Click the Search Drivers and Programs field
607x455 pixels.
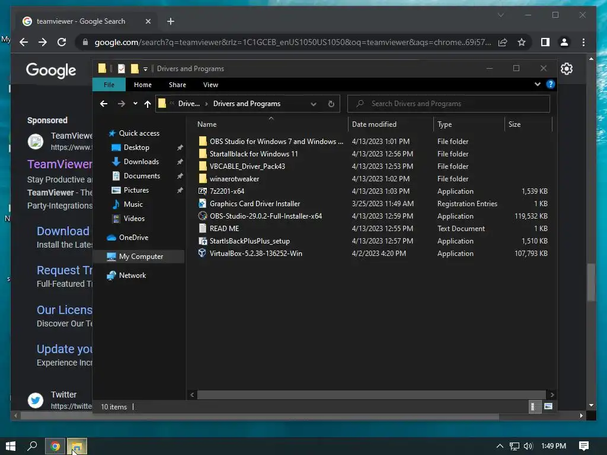click(x=448, y=104)
